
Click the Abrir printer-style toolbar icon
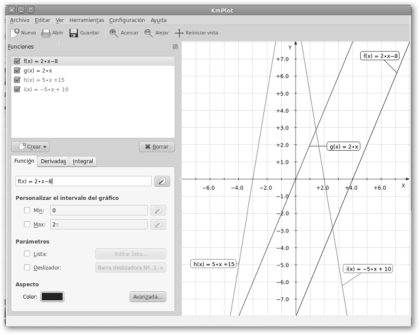point(46,33)
